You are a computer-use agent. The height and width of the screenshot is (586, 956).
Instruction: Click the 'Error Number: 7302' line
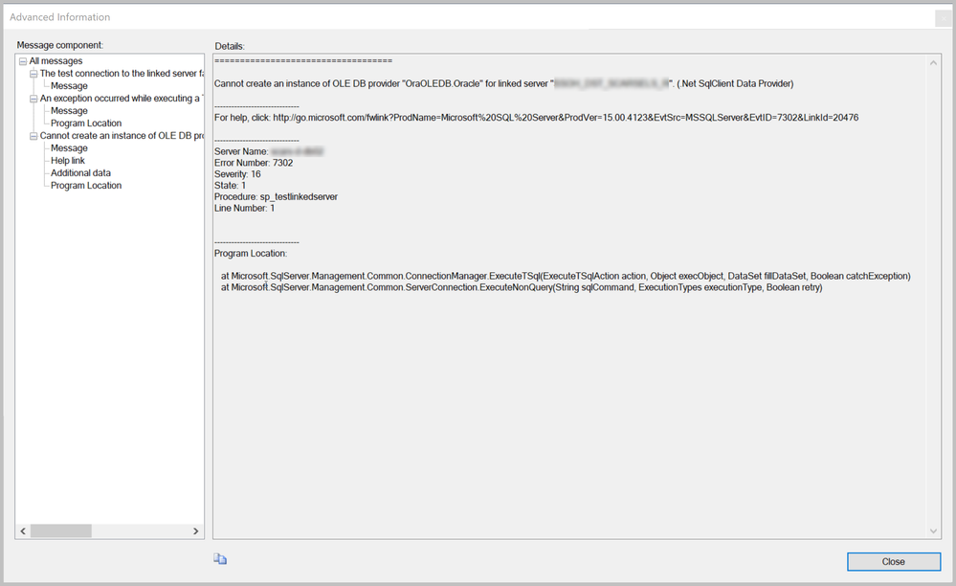pos(253,163)
